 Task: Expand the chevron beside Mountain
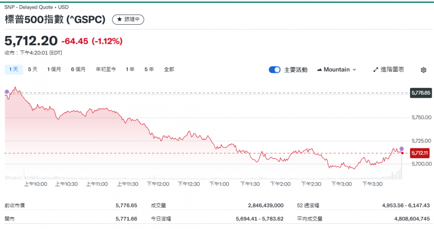coord(354,70)
